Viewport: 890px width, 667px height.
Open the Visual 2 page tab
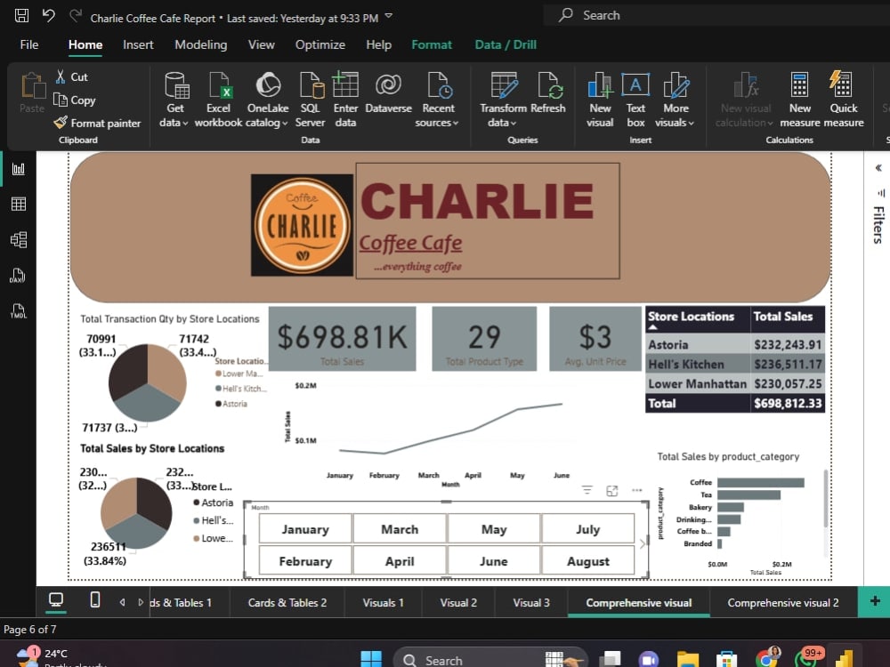tap(458, 602)
